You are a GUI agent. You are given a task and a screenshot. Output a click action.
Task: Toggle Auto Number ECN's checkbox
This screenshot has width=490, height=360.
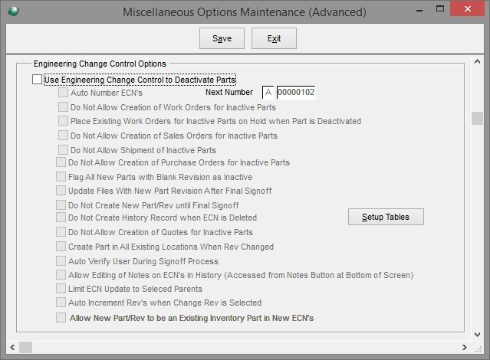point(63,93)
